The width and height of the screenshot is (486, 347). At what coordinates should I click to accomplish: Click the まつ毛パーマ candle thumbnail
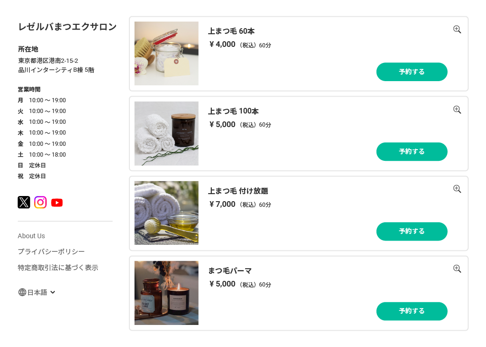pos(166,293)
